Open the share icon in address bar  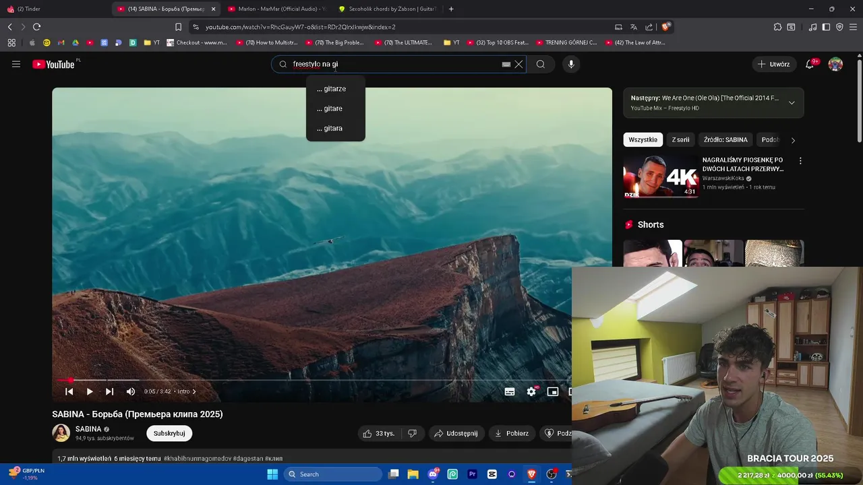point(649,27)
